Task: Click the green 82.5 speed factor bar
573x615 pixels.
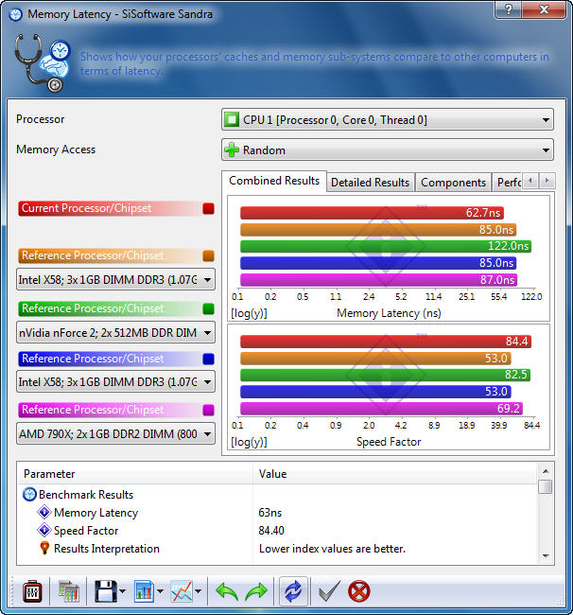Action: click(x=385, y=375)
